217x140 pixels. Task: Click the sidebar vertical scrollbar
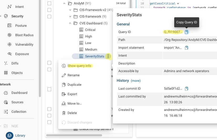(40, 49)
